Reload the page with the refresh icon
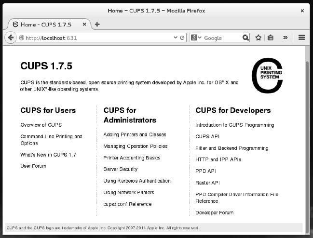Screen dimensions: 313x238 pyautogui.click(x=182, y=38)
